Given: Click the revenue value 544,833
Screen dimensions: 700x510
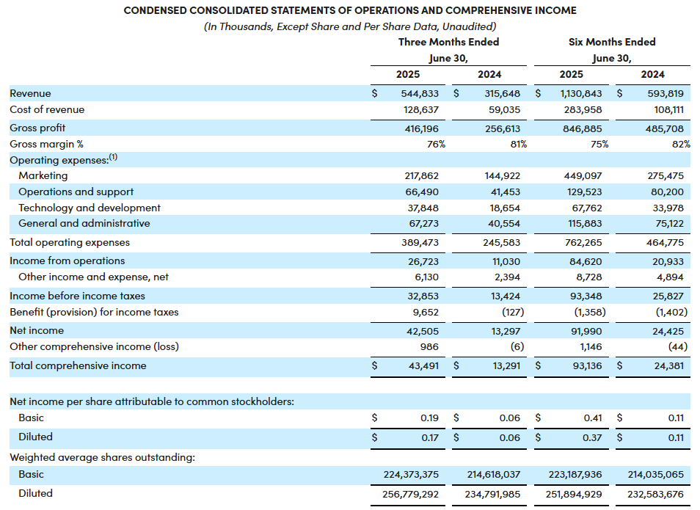Looking at the screenshot, I should point(420,93).
